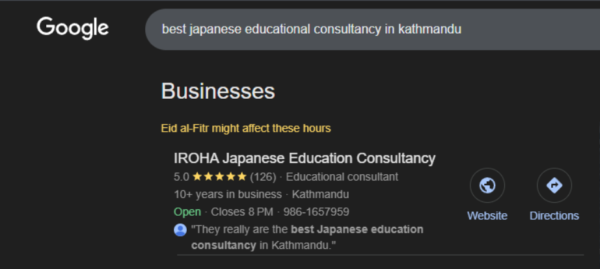
Task: Select the "Directions" text label
Action: pyautogui.click(x=554, y=216)
